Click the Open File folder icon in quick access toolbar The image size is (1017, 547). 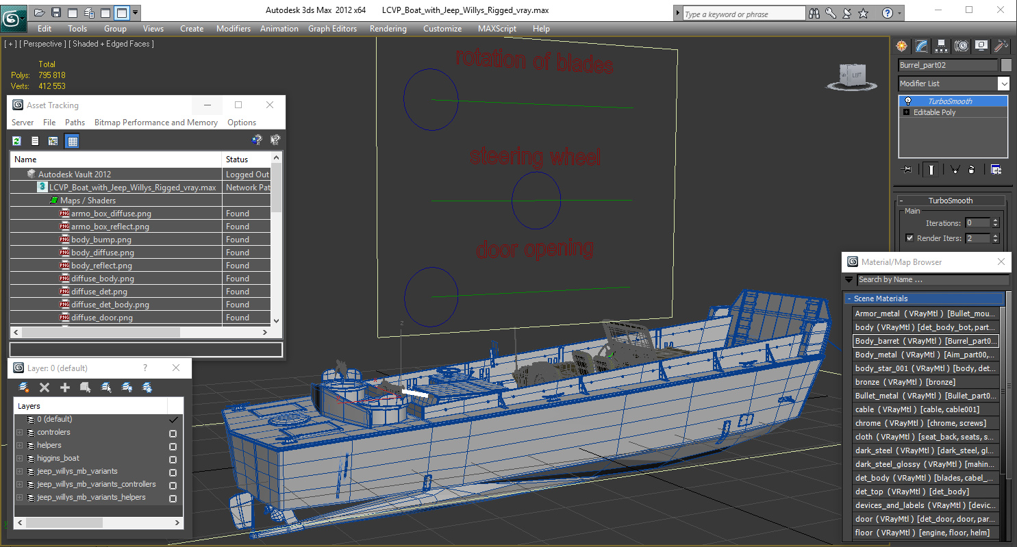[40, 12]
